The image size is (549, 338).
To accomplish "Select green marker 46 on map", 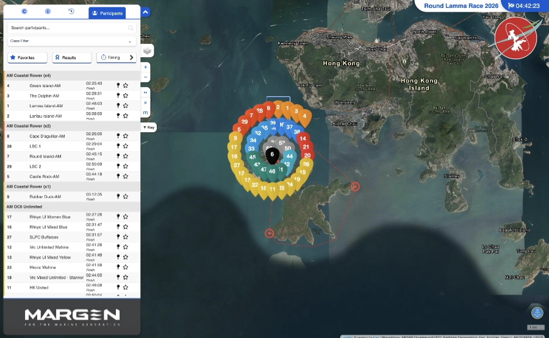I will 272,172.
